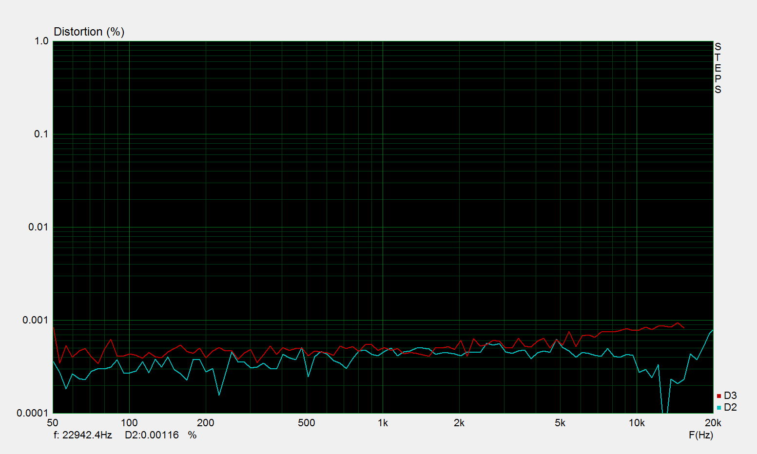Select the D2 legend label
Viewport: 757px width, 454px height.
[x=730, y=407]
